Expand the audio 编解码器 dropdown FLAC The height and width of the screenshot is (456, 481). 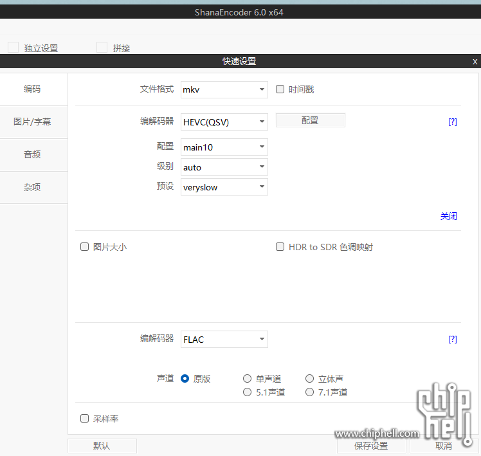[x=224, y=339]
